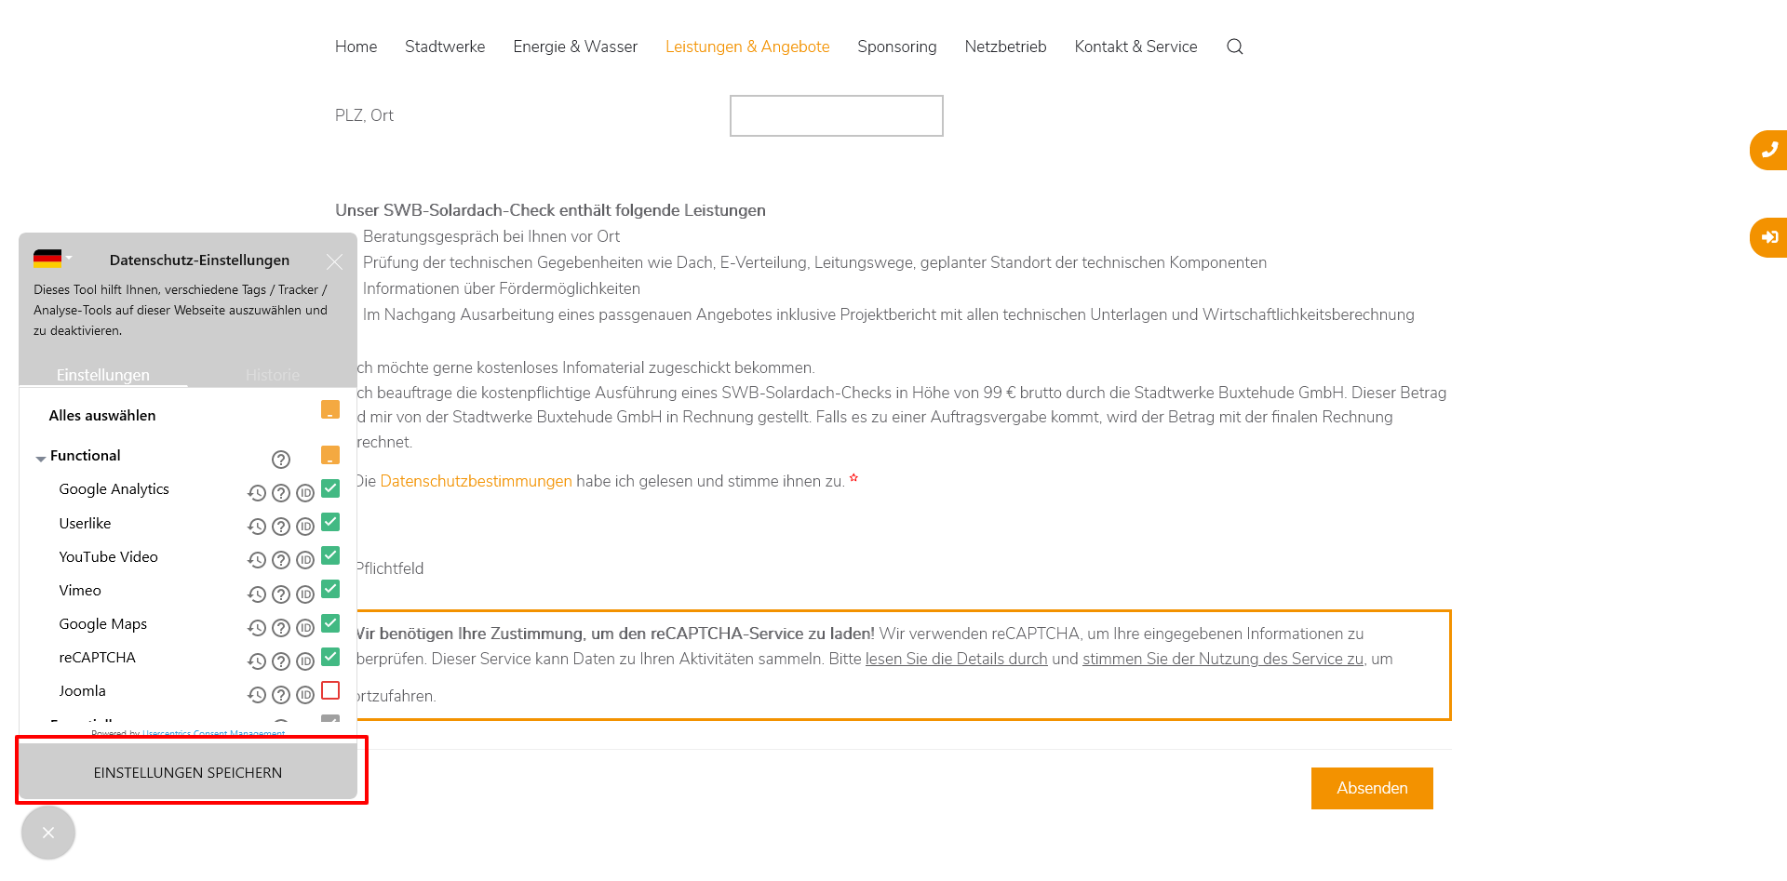The width and height of the screenshot is (1787, 881).
Task: Open the Energie & Wasser menu
Action: [x=575, y=47]
